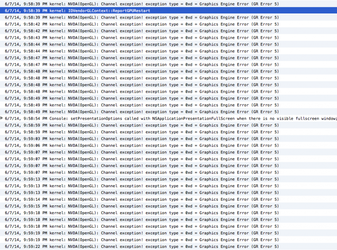337x250 pixels.
Task: Select the NVDA kernel entry timestamped 9:58:43 PM
Action: point(168,38)
